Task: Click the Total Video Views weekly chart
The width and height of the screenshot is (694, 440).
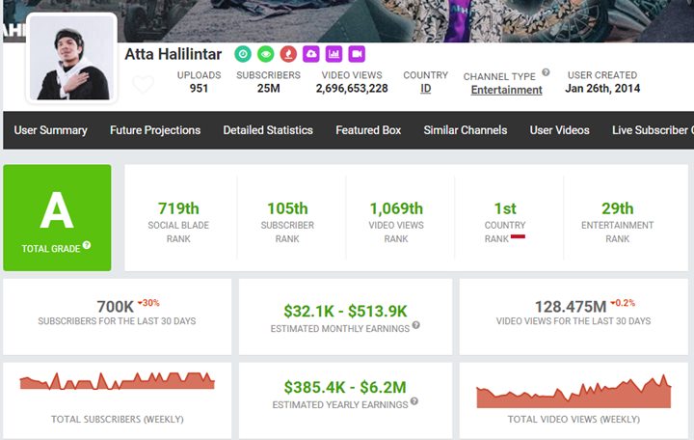Action: pyautogui.click(x=574, y=392)
